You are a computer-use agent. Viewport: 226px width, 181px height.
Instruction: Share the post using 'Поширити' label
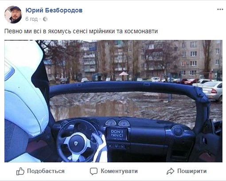point(192,171)
